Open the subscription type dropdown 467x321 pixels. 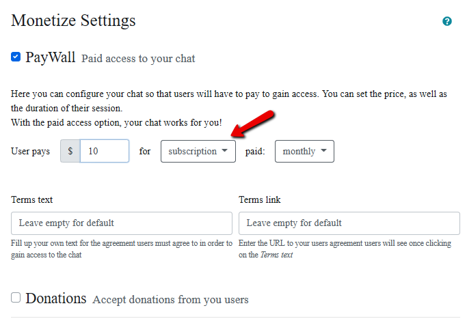point(198,152)
